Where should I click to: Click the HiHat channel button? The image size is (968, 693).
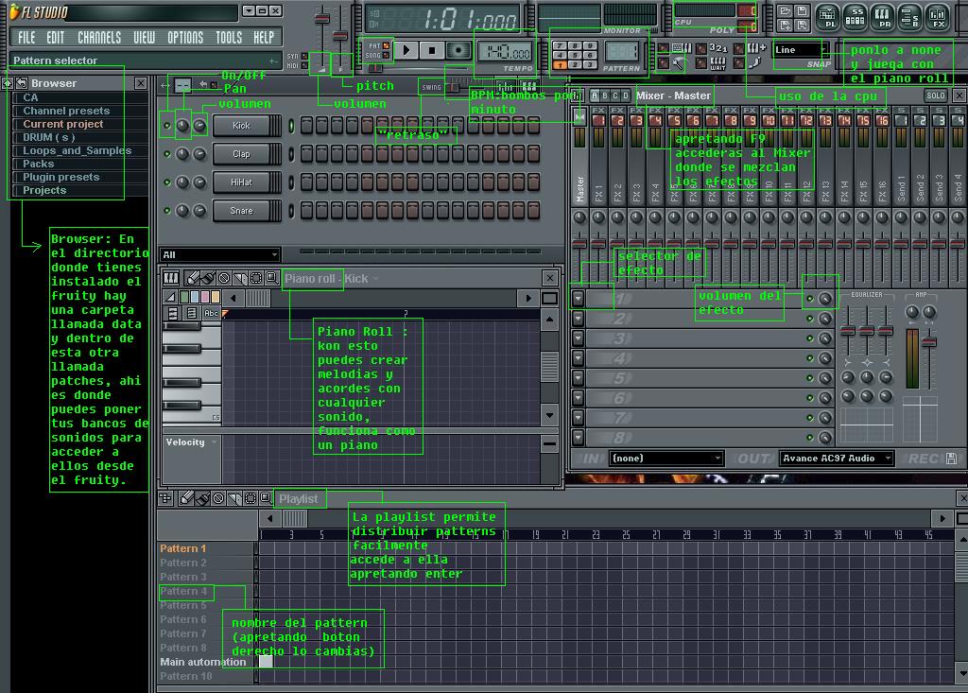pos(241,182)
